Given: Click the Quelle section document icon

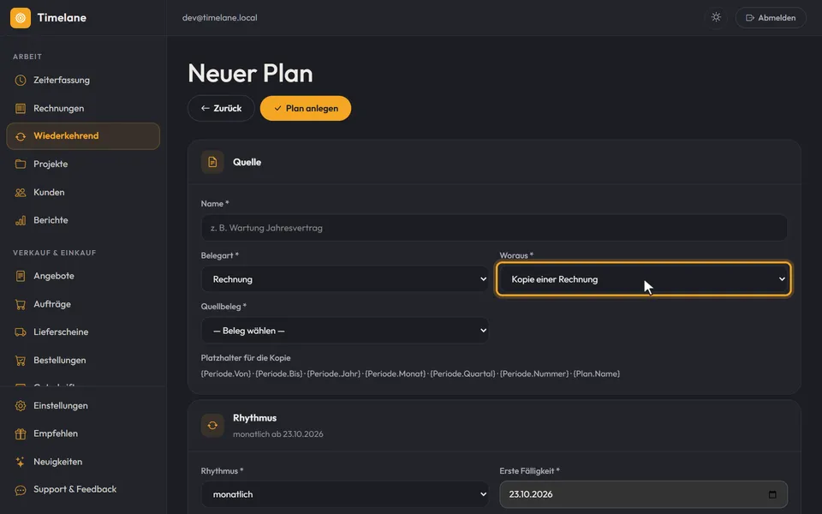Looking at the screenshot, I should (x=212, y=162).
